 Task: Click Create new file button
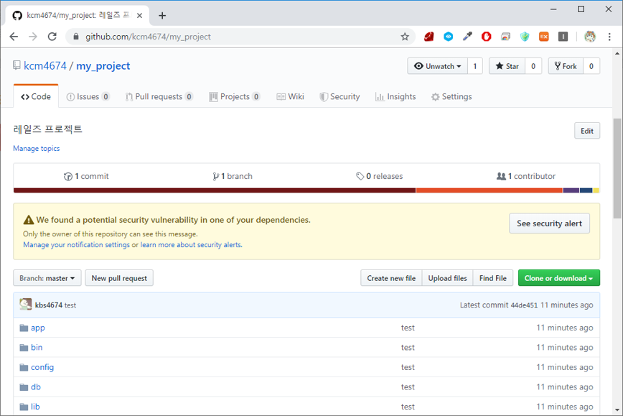click(391, 278)
